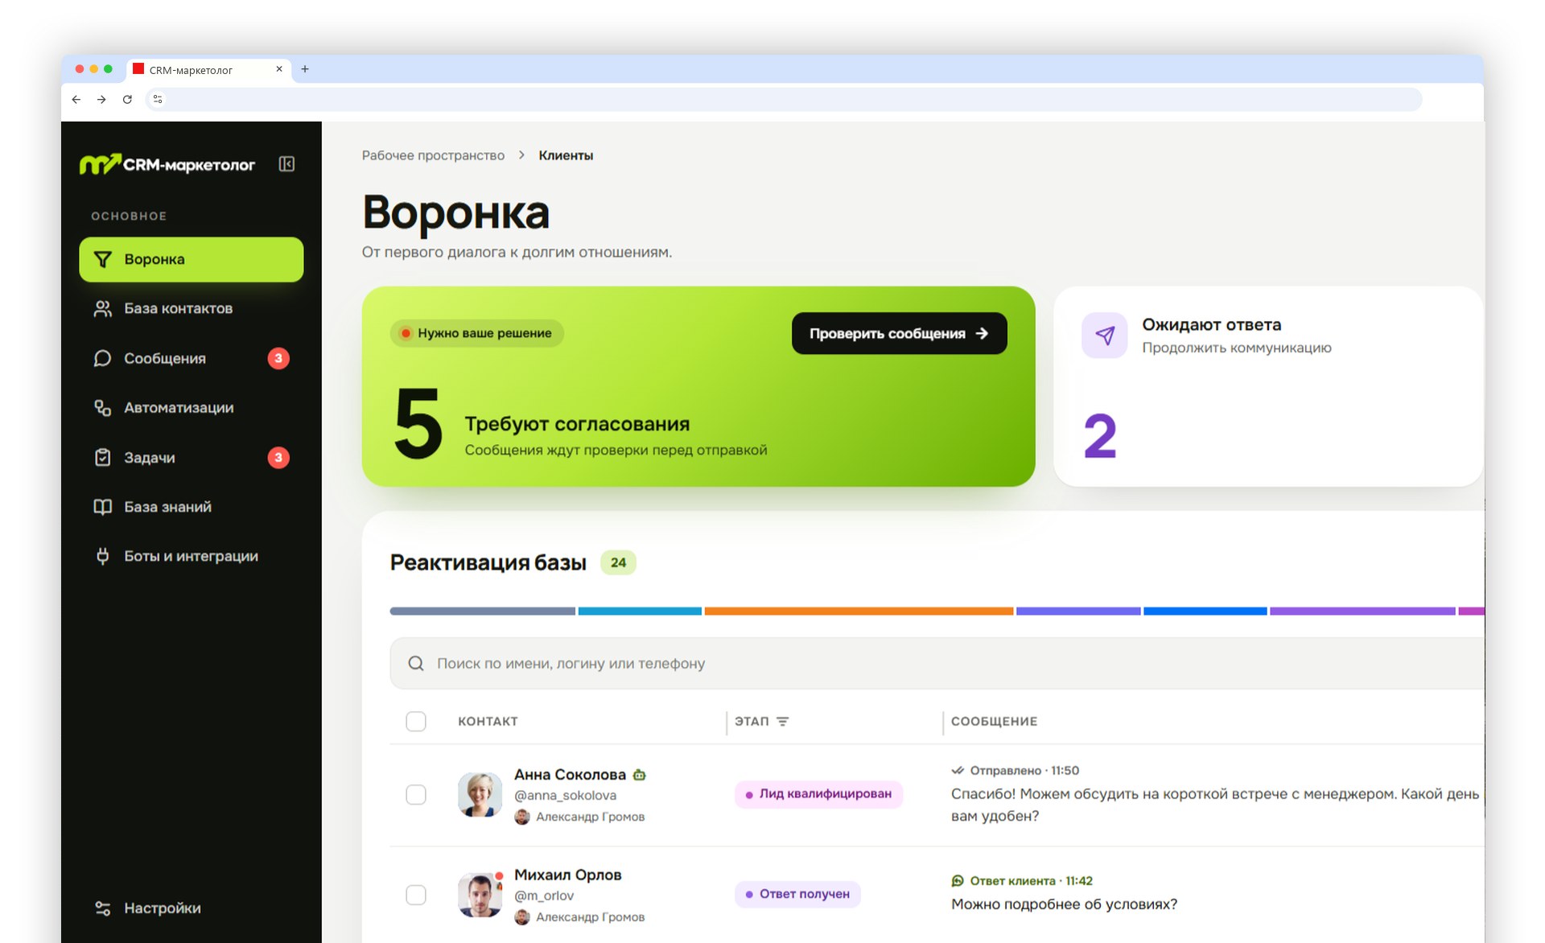The height and width of the screenshot is (943, 1545).
Task: Click the magnifier icon in the search box
Action: pos(416,664)
